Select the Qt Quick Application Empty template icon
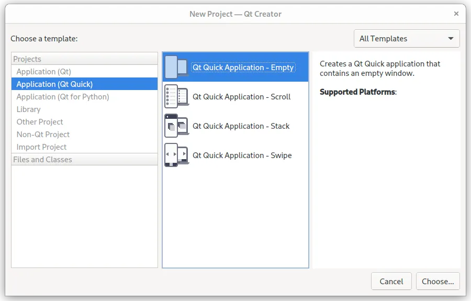Screen dimensions: 471x301 (x=177, y=66)
